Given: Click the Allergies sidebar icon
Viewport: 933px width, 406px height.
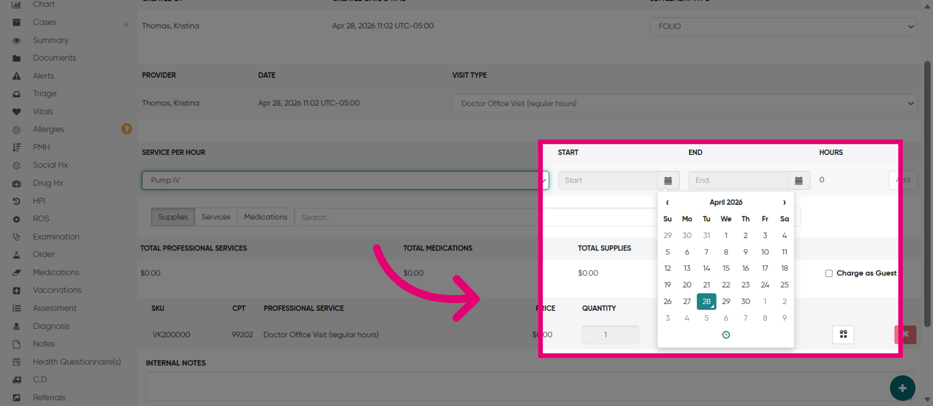Looking at the screenshot, I should pyautogui.click(x=17, y=130).
